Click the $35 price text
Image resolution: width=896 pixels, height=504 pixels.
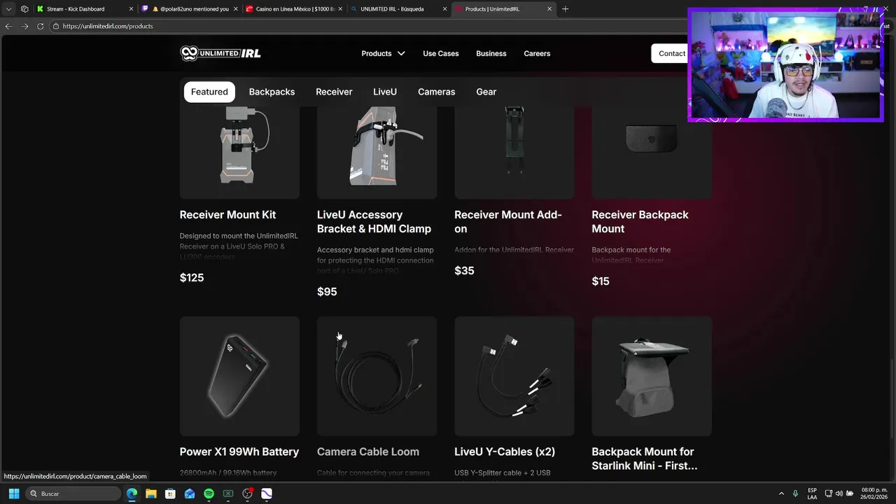click(464, 271)
